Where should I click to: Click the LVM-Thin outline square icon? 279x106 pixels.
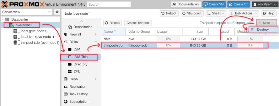[x=70, y=57]
